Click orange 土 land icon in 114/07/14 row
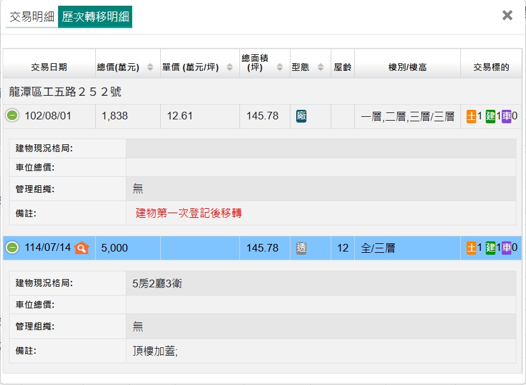 click(x=472, y=248)
